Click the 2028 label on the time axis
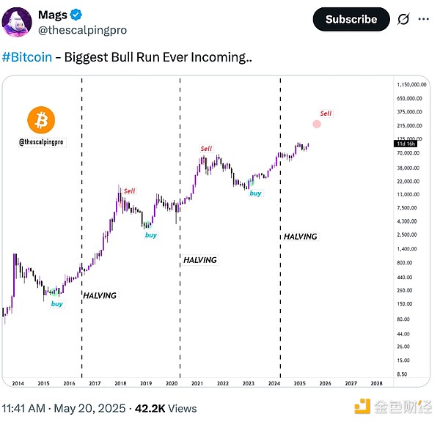This screenshot has width=440, height=422. point(376,382)
